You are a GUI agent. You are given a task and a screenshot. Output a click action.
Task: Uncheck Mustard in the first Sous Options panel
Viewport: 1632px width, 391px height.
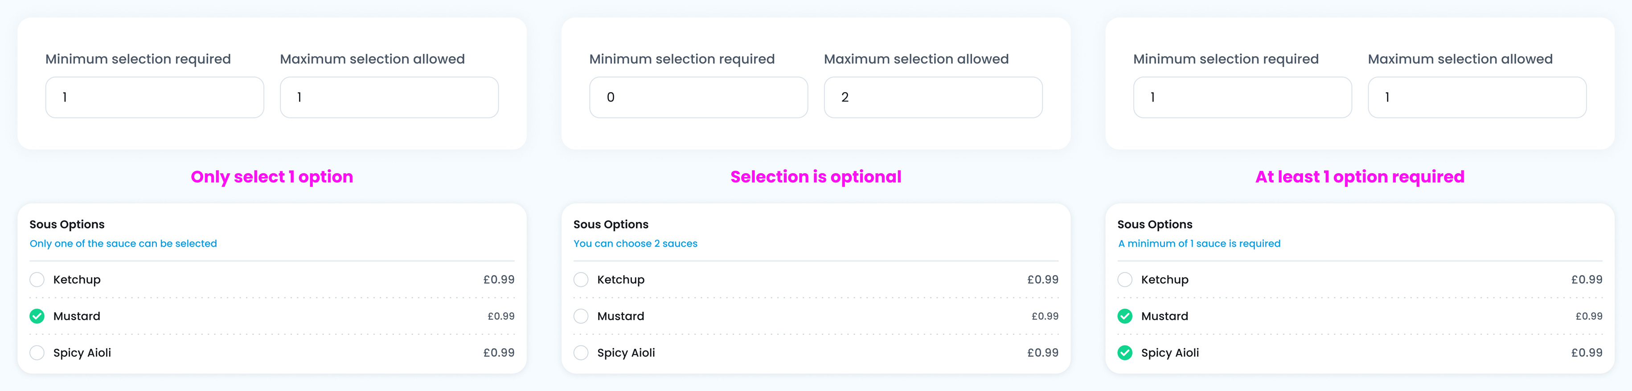point(37,316)
